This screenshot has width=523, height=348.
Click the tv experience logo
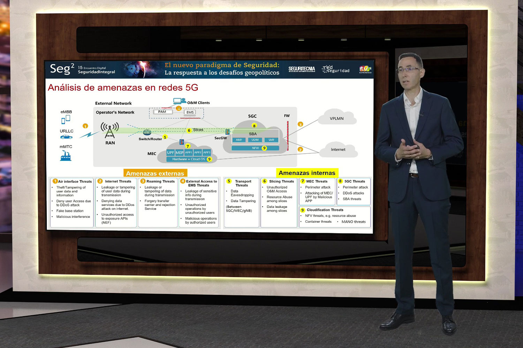coord(365,69)
